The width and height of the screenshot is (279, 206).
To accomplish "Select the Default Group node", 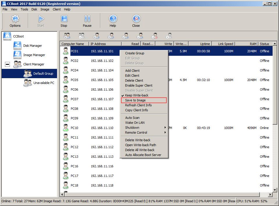I will point(43,74).
